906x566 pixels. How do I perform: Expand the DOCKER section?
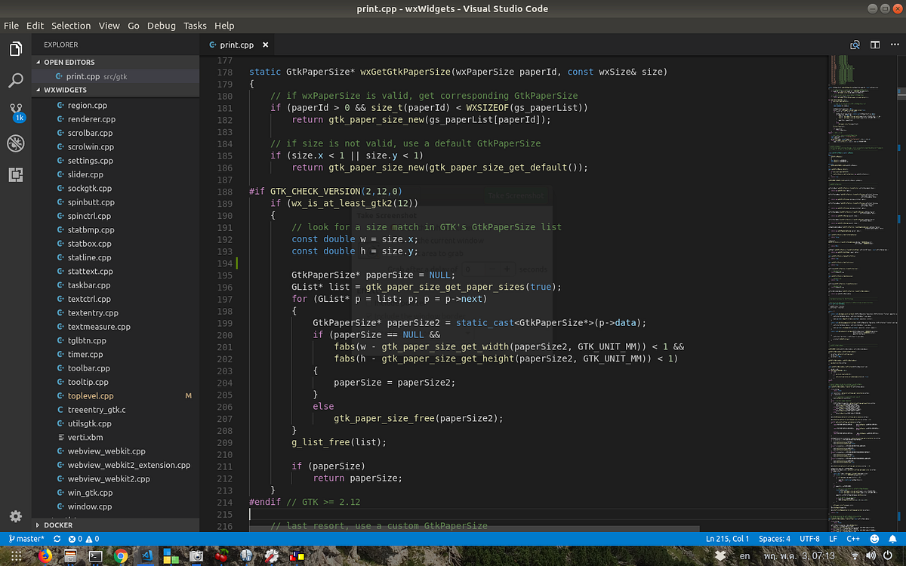(x=58, y=525)
